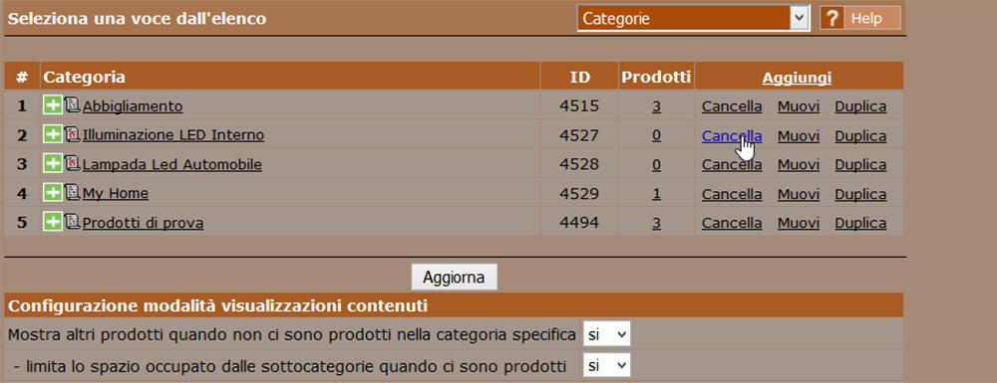
Task: Open the 'Mostra altri prodotti' si dropdown
Action: click(606, 334)
